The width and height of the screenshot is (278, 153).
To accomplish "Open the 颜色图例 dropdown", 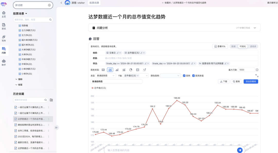I will [x=171, y=76].
